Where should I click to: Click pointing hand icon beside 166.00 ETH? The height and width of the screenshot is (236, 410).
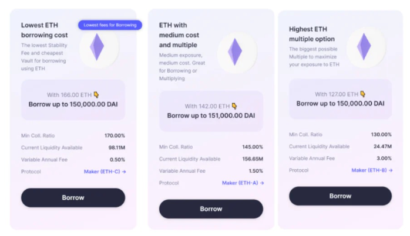tap(96, 95)
